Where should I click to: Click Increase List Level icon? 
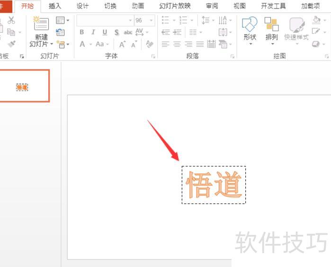[177, 32]
